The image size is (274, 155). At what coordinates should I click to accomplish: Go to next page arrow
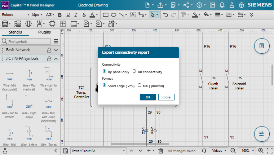(x=140, y=151)
